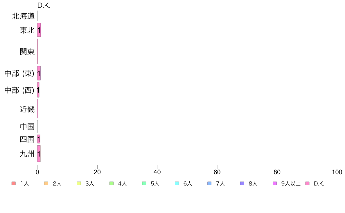Click the pink bar for 東北
The height and width of the screenshot is (213, 345).
click(39, 30)
